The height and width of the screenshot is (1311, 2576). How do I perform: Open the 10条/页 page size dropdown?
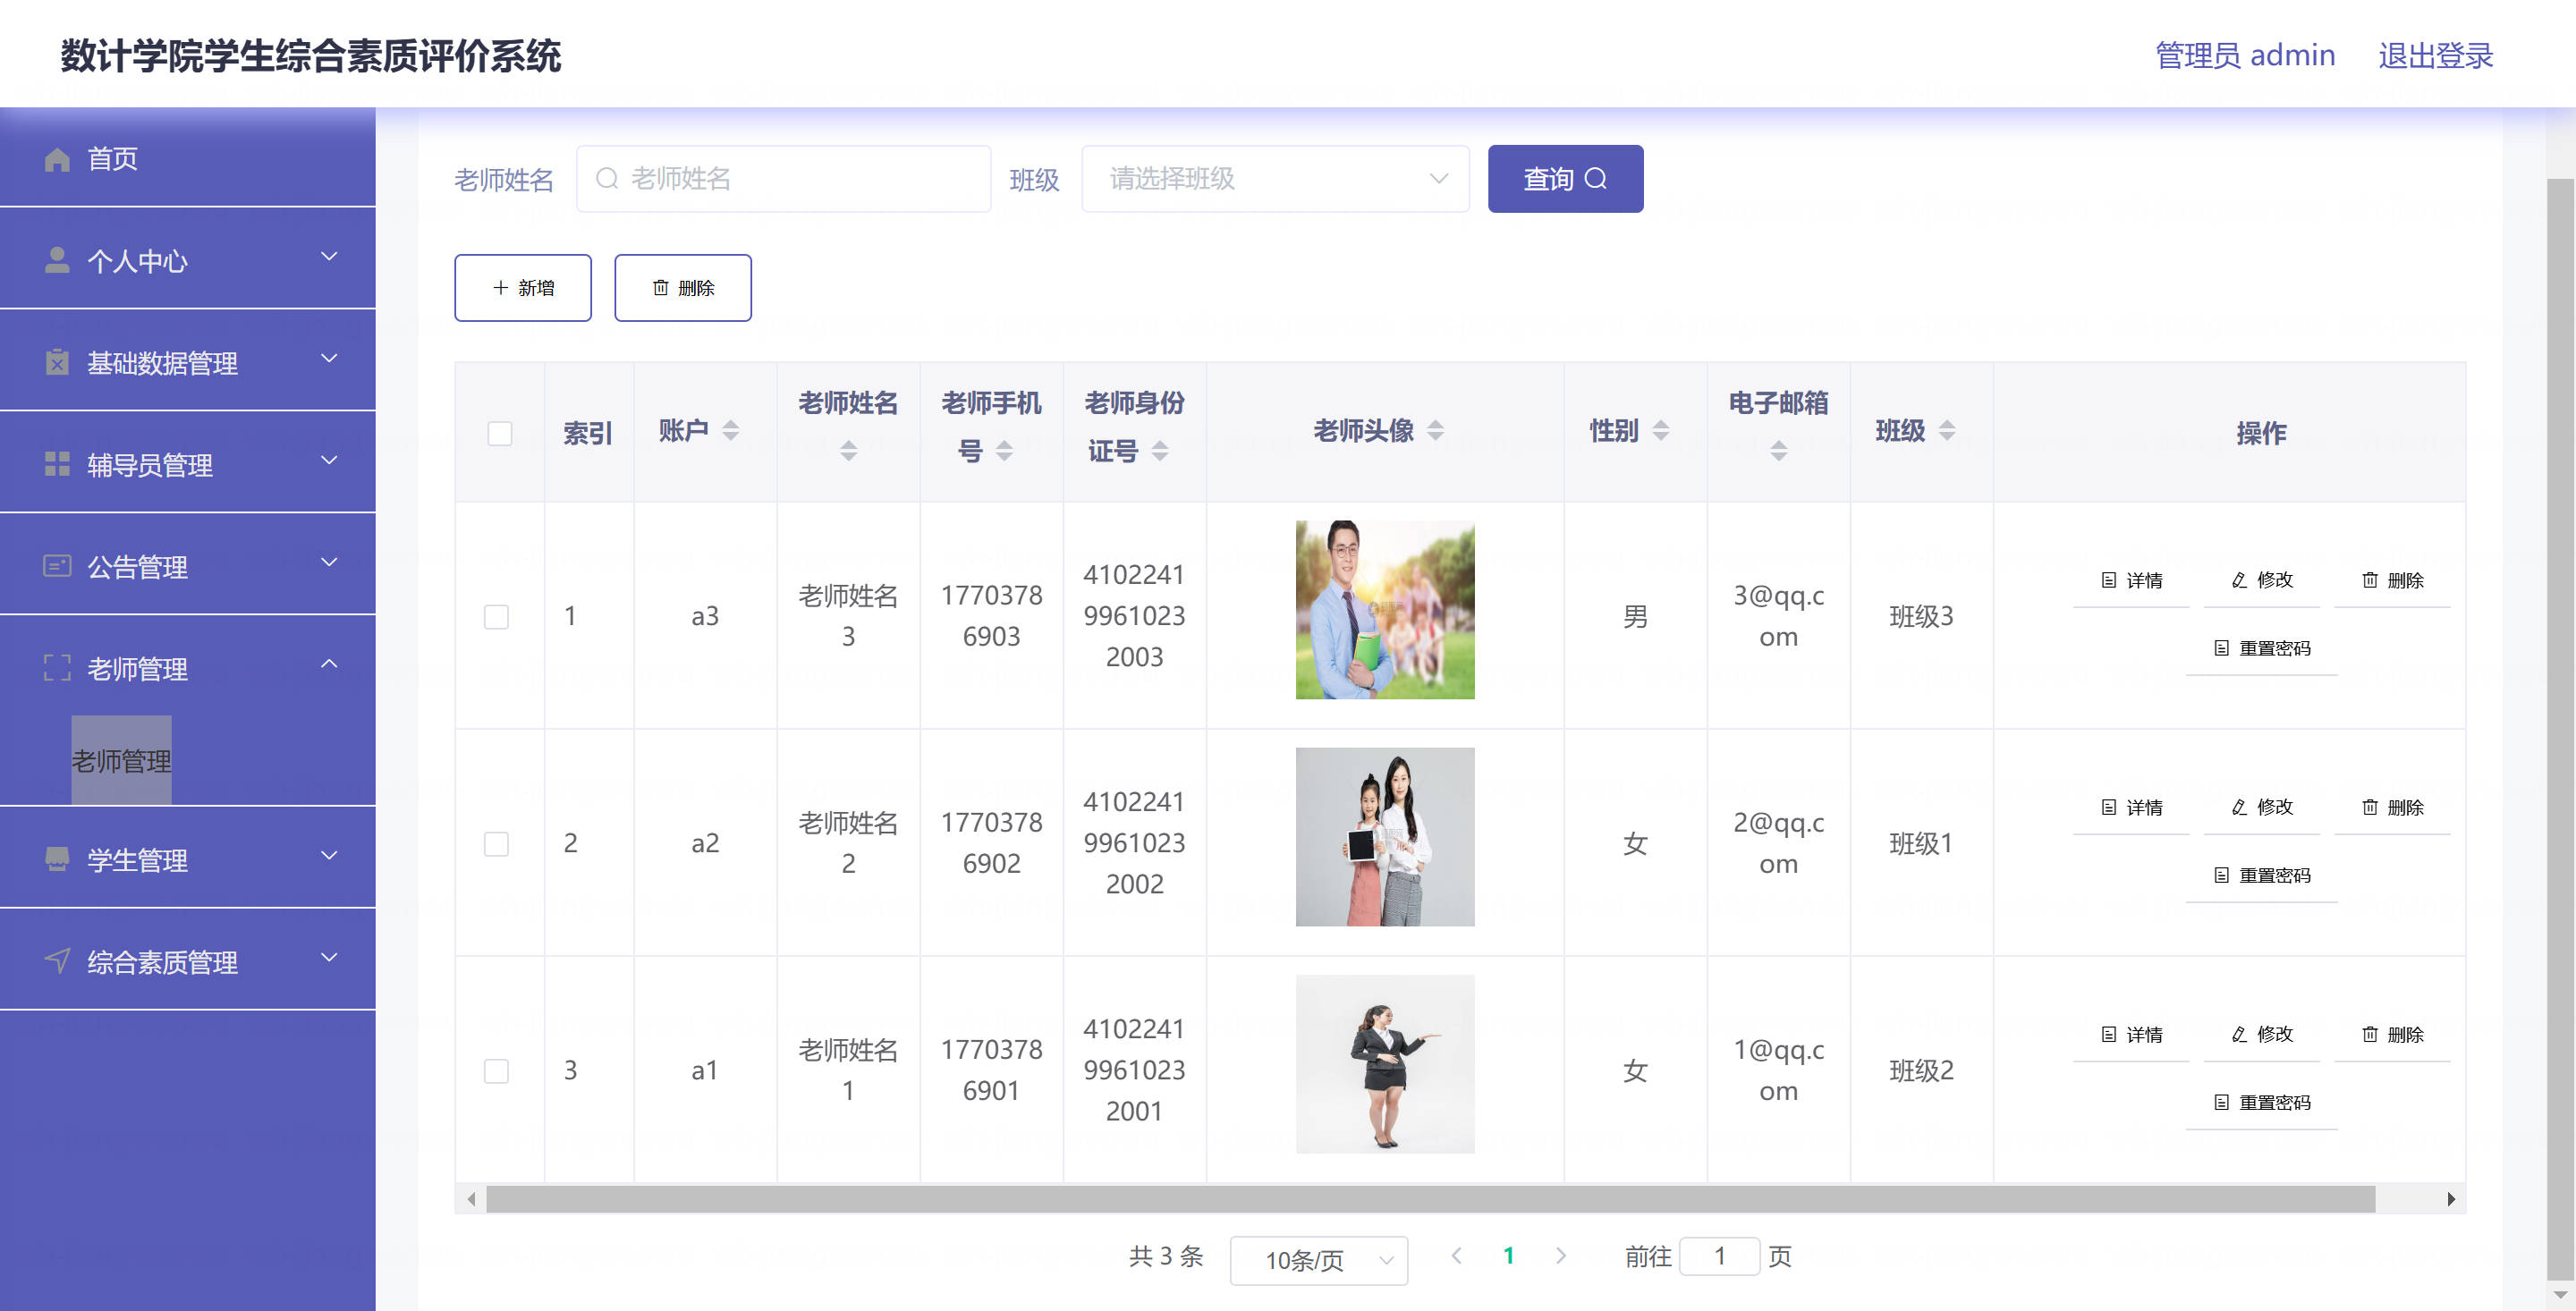(1319, 1260)
